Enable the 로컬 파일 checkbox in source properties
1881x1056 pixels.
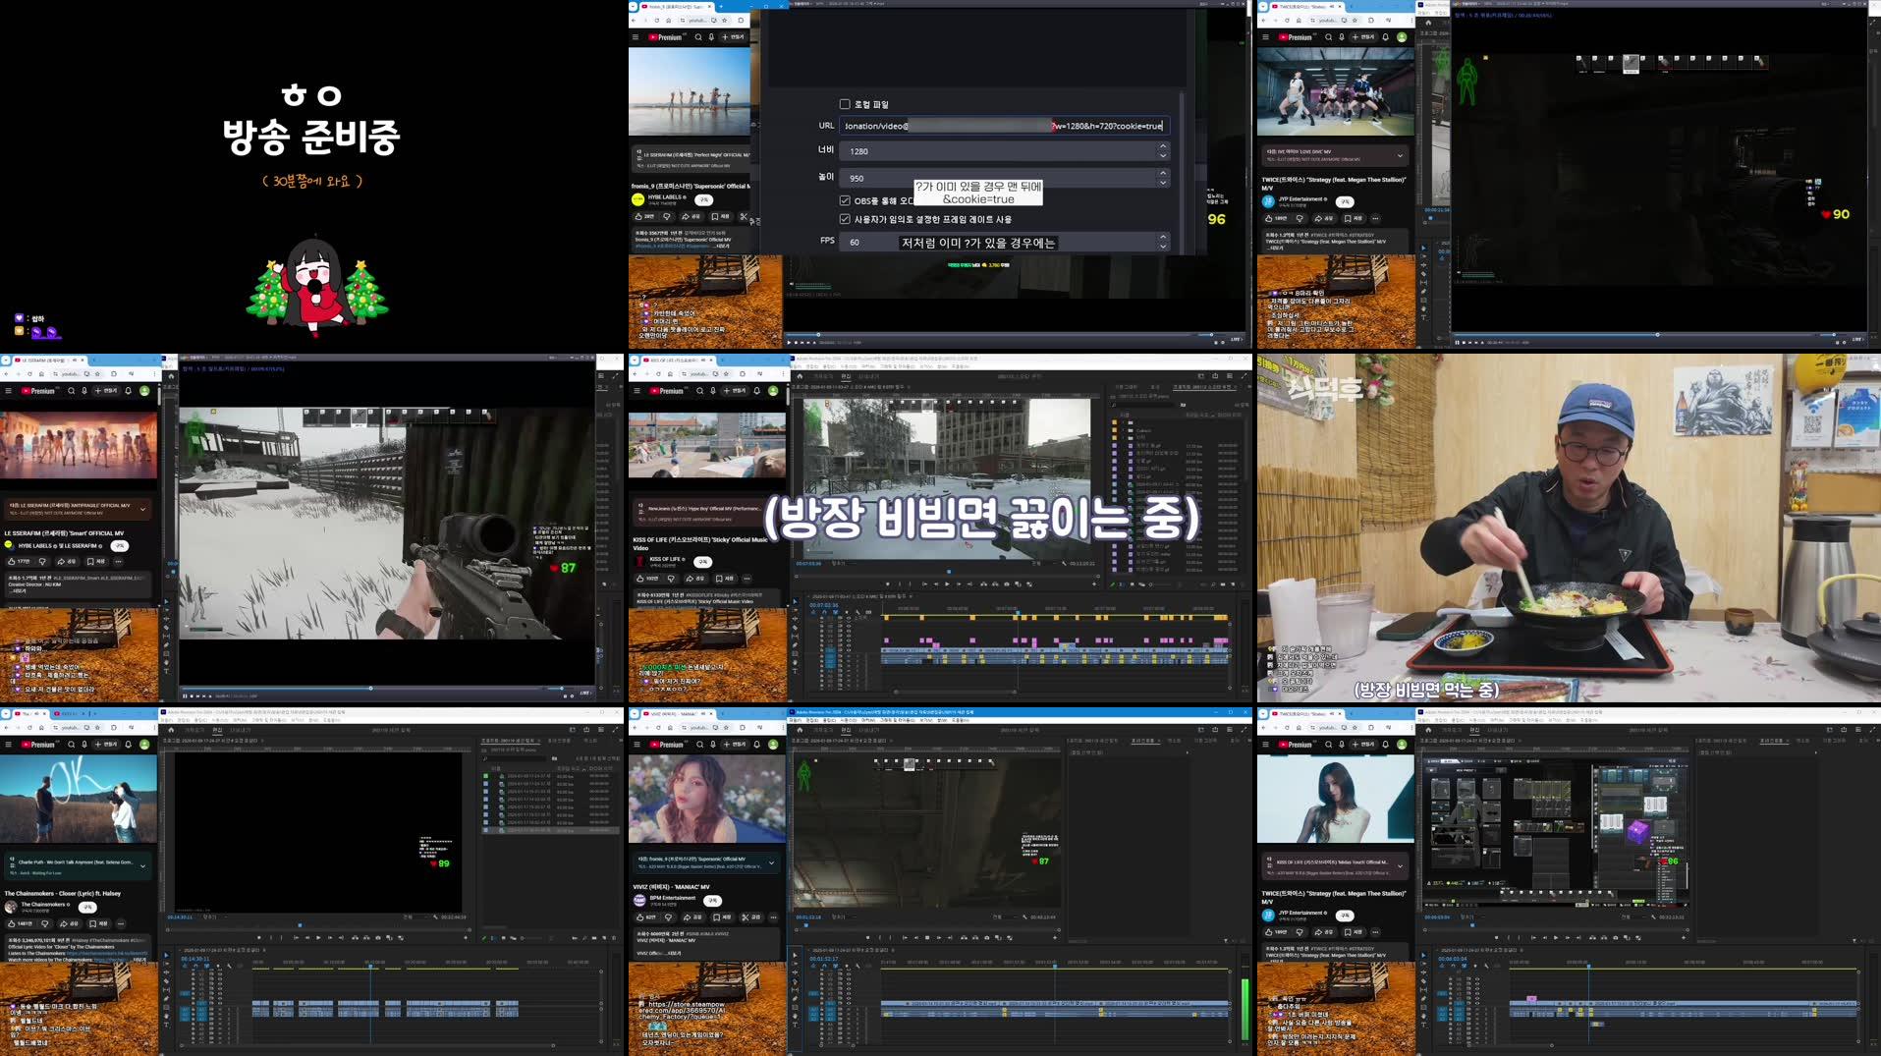pos(845,103)
